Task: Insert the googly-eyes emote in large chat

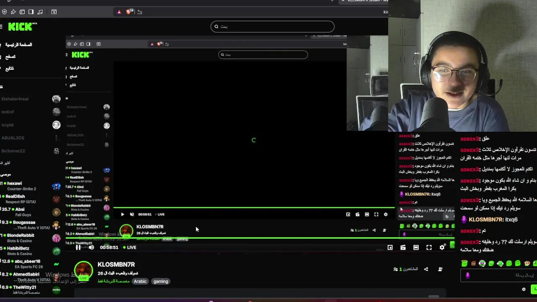Action: (482, 263)
